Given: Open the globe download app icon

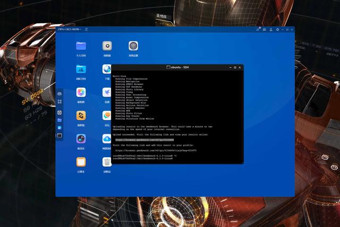Looking at the screenshot, I should click(x=107, y=69).
